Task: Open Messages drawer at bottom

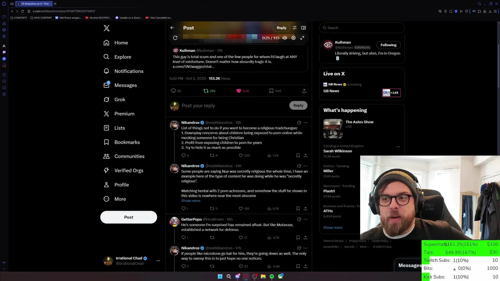Action: [409, 265]
